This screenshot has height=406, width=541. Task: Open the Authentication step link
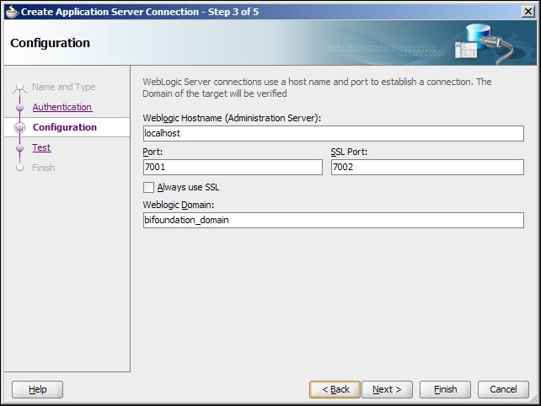click(62, 107)
